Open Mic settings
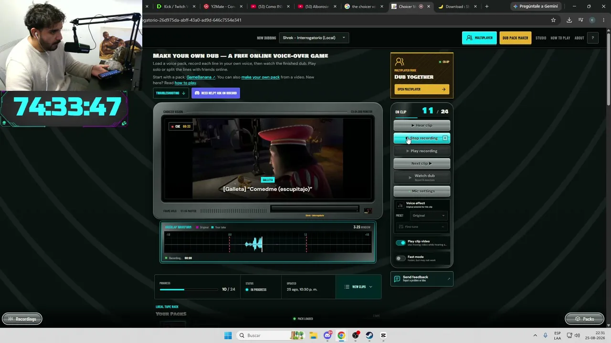Viewport: 611px width, 343px height. (x=421, y=191)
